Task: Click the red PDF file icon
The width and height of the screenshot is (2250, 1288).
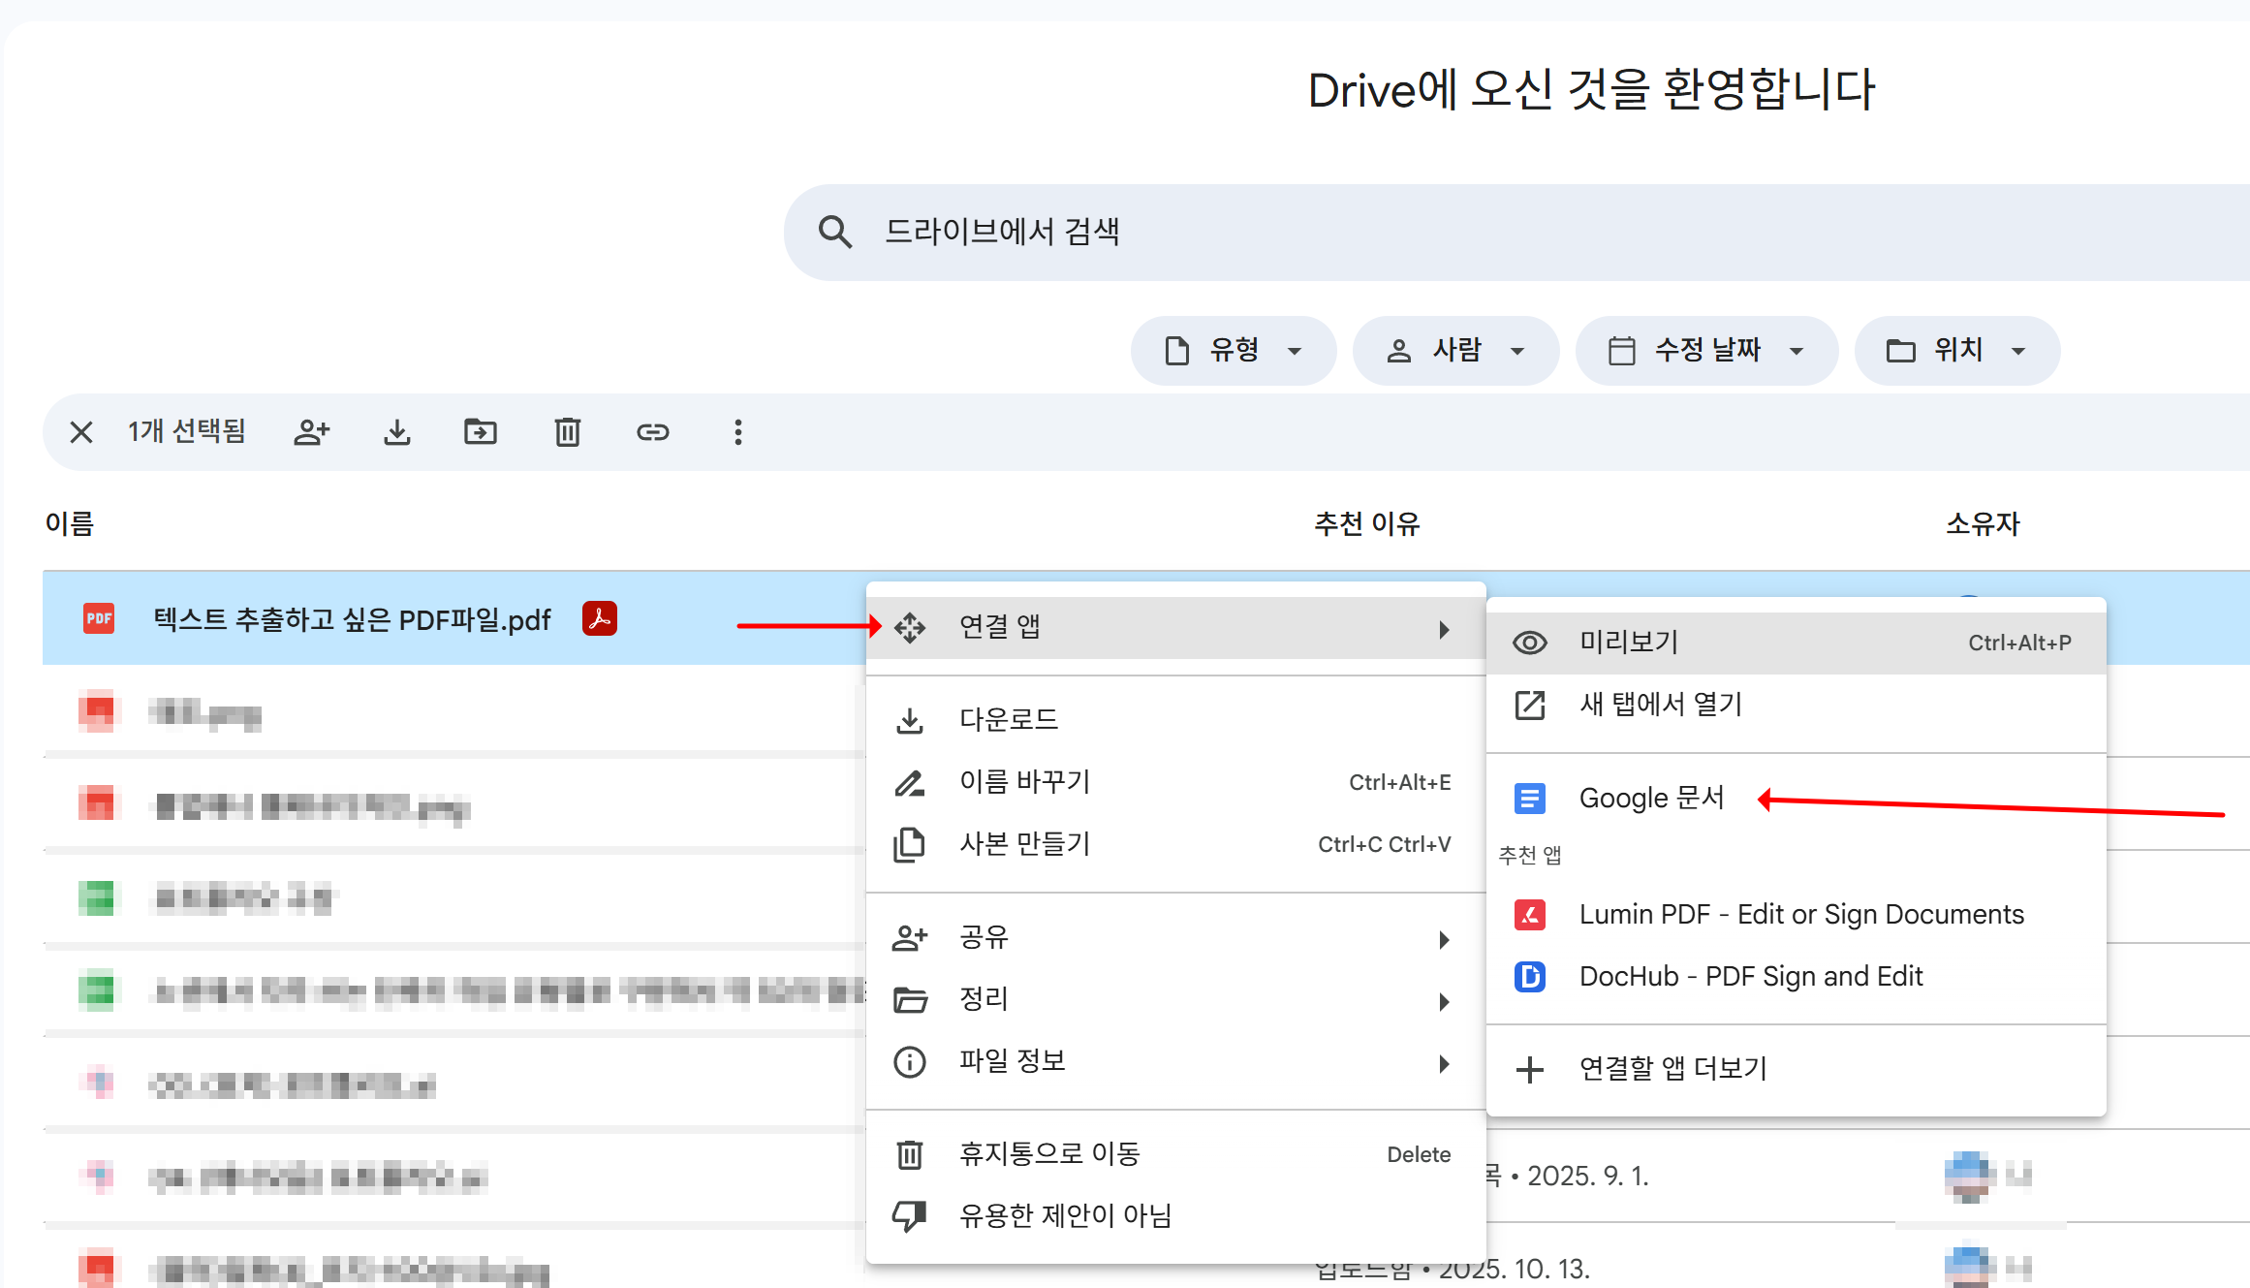Action: (98, 618)
